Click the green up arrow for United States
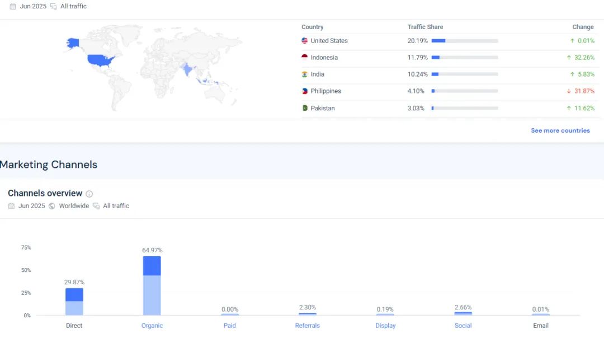 coord(572,40)
